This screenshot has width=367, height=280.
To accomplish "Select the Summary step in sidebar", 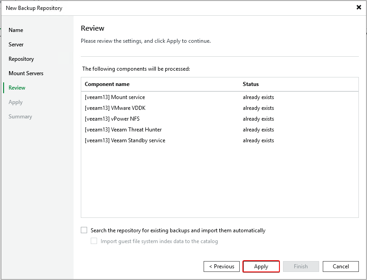I will [20, 117].
